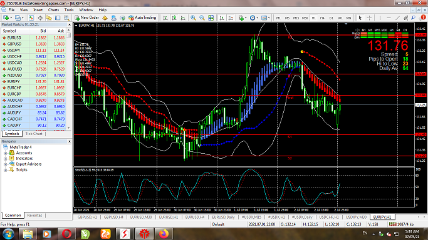Image resolution: width=428 pixels, height=240 pixels.
Task: Open the Templates icon
Action: [264, 17]
